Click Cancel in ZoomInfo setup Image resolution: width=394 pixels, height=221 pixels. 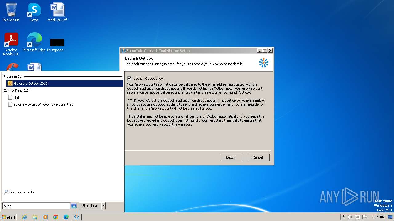click(258, 157)
